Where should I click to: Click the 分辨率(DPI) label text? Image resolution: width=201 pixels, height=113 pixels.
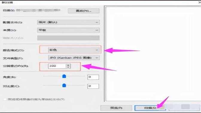click(16, 66)
